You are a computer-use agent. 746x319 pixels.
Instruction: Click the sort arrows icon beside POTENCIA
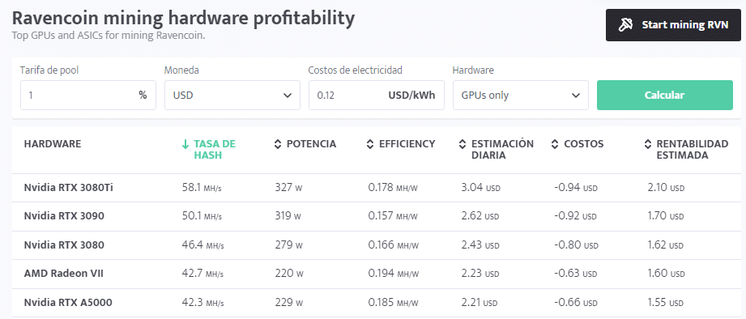(278, 144)
